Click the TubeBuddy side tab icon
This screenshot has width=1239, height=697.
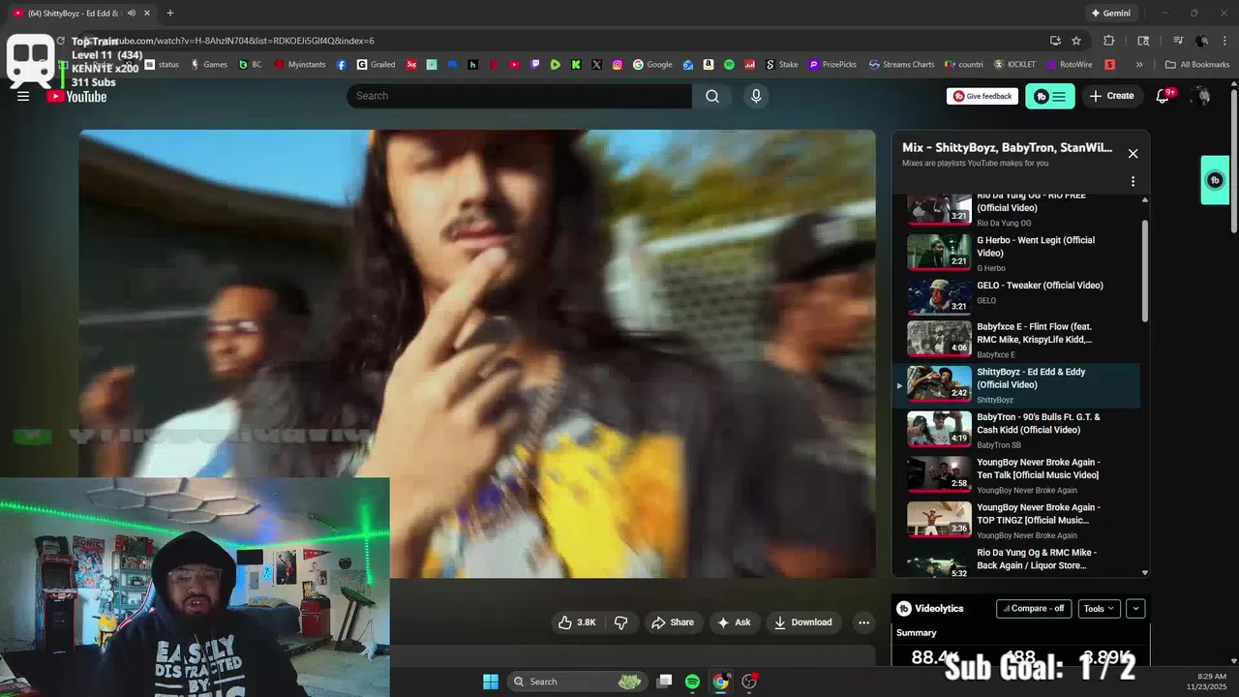[x=1215, y=180]
